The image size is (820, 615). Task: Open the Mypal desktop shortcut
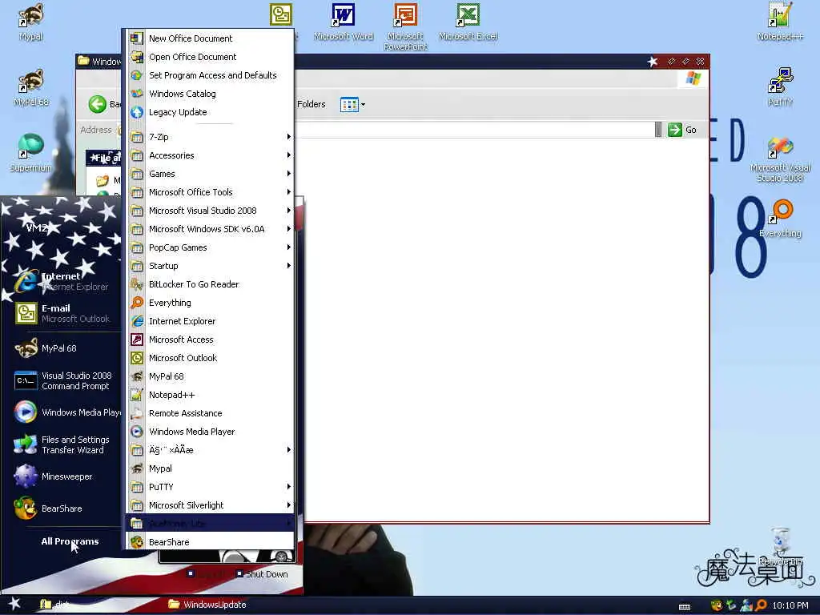(x=30, y=22)
